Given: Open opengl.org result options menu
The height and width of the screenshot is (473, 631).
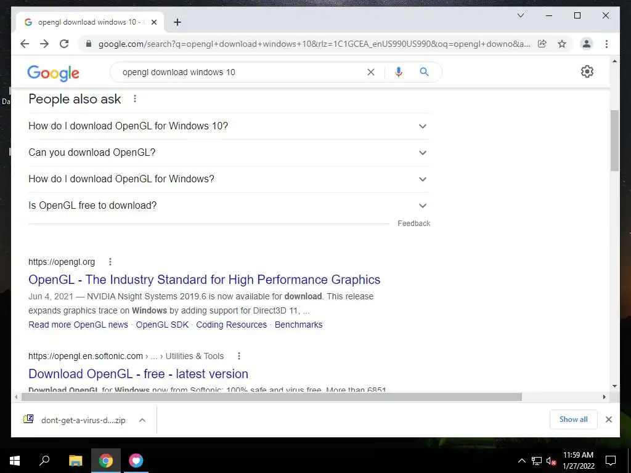Looking at the screenshot, I should pos(110,262).
